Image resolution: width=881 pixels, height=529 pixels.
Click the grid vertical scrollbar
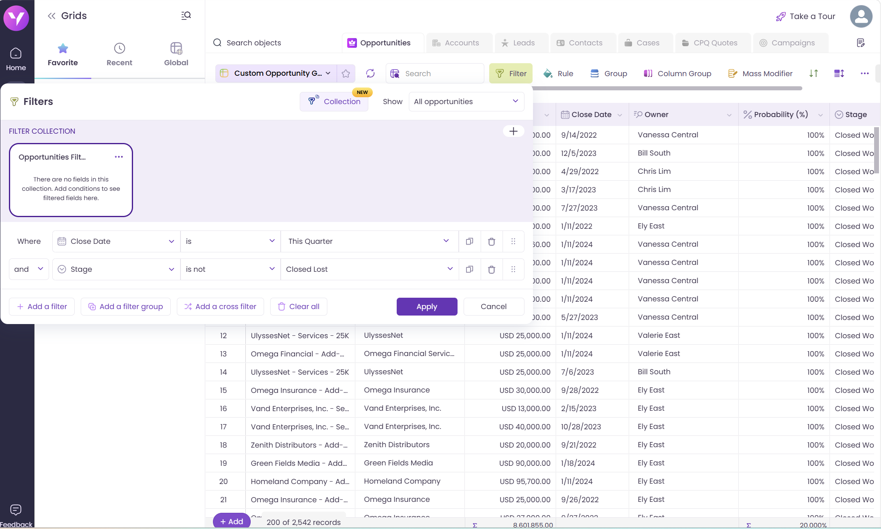coord(876,150)
